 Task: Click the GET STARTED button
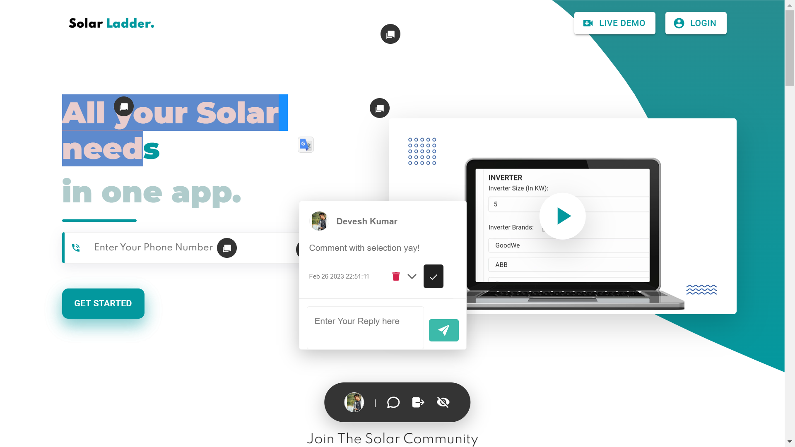coord(103,303)
